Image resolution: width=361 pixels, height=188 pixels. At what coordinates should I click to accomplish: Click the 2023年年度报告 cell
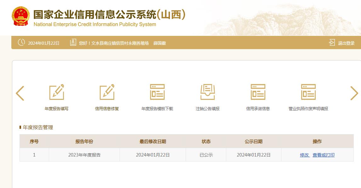click(84, 155)
